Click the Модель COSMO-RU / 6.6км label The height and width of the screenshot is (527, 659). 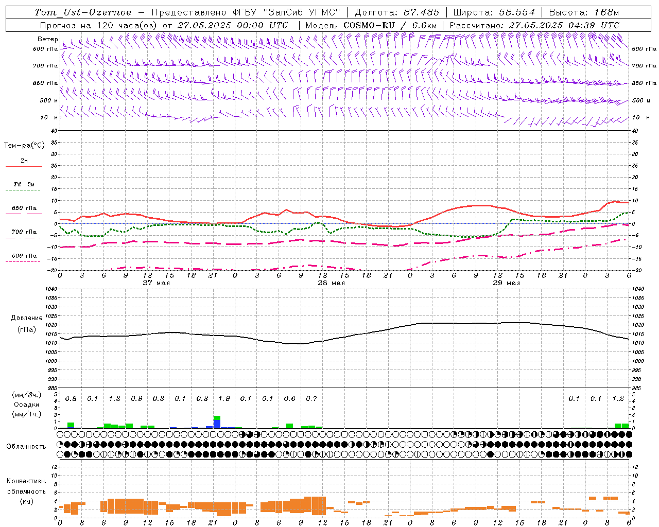point(371,25)
